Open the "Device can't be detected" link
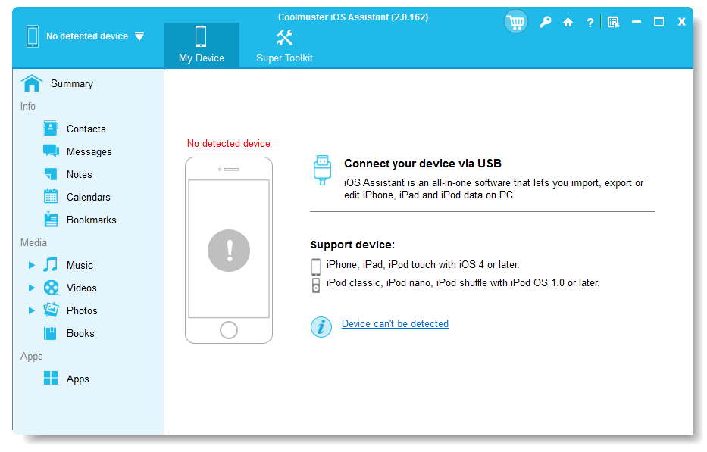This screenshot has height=452, width=707. click(395, 324)
